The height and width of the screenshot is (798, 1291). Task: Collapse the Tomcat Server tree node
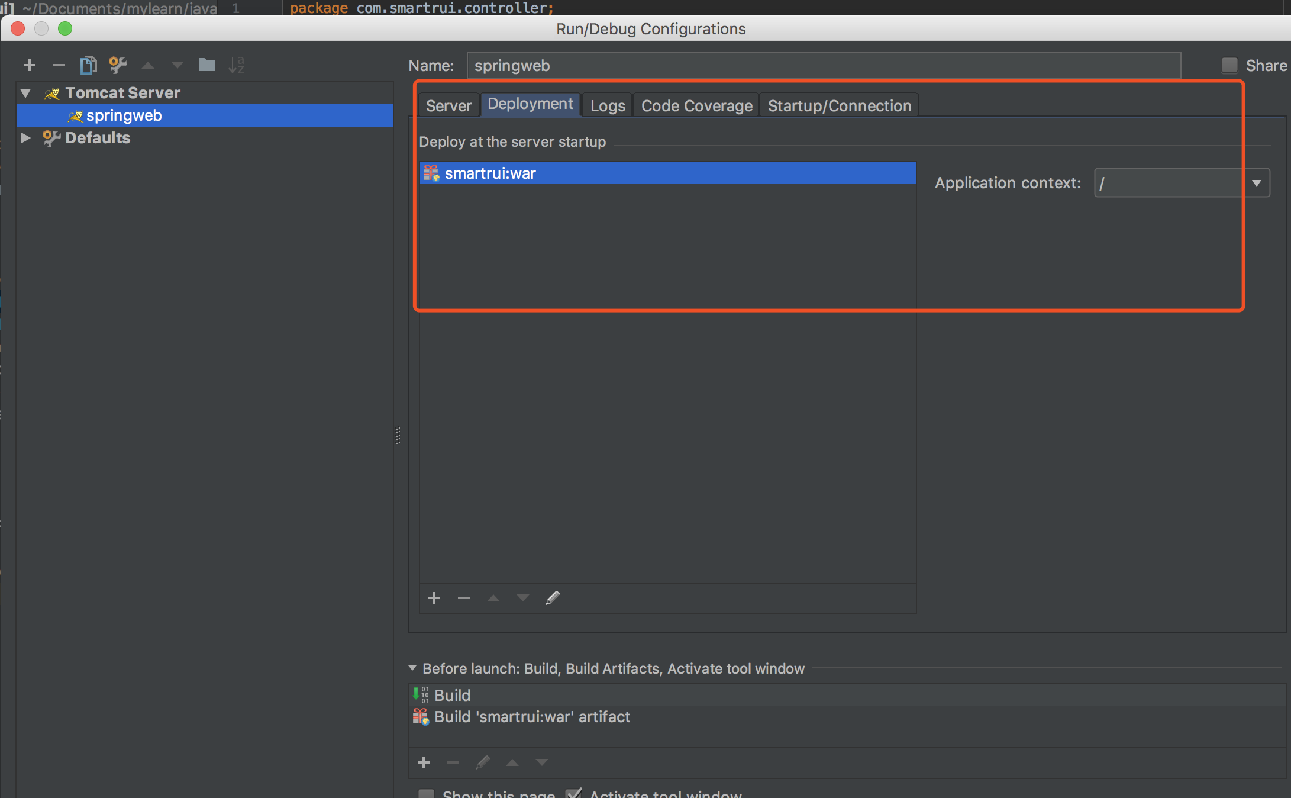[25, 93]
